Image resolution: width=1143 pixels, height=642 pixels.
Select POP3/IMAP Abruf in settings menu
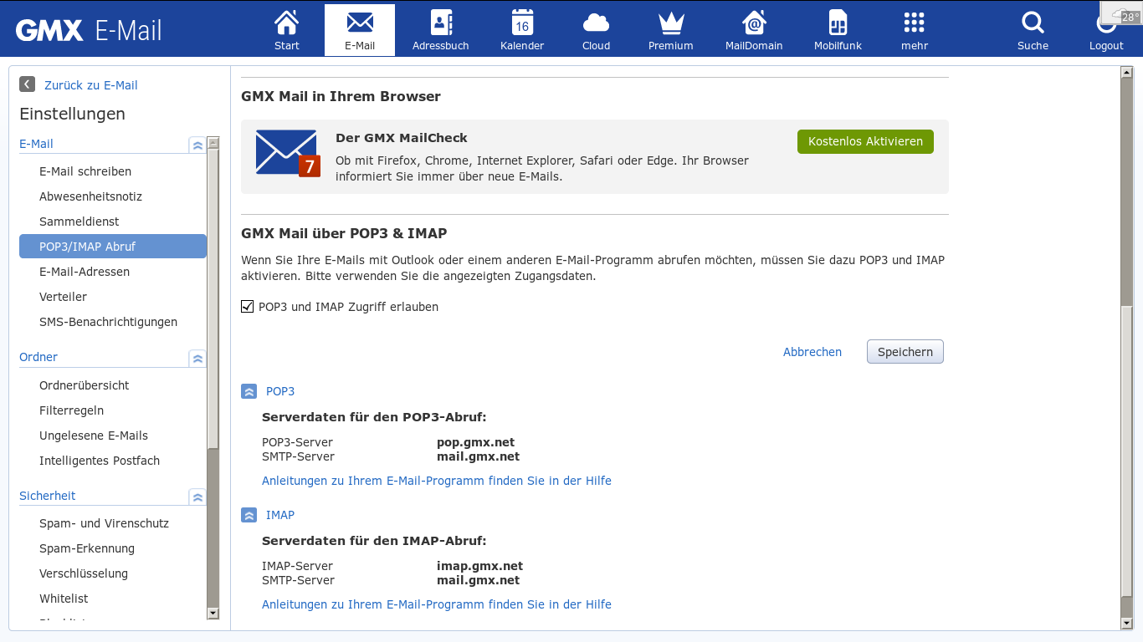(x=113, y=247)
